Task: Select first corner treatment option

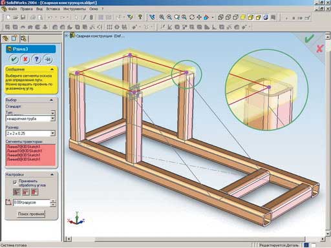Action: point(17,192)
